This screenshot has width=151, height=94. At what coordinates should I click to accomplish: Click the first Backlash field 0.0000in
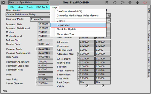coord(87,67)
